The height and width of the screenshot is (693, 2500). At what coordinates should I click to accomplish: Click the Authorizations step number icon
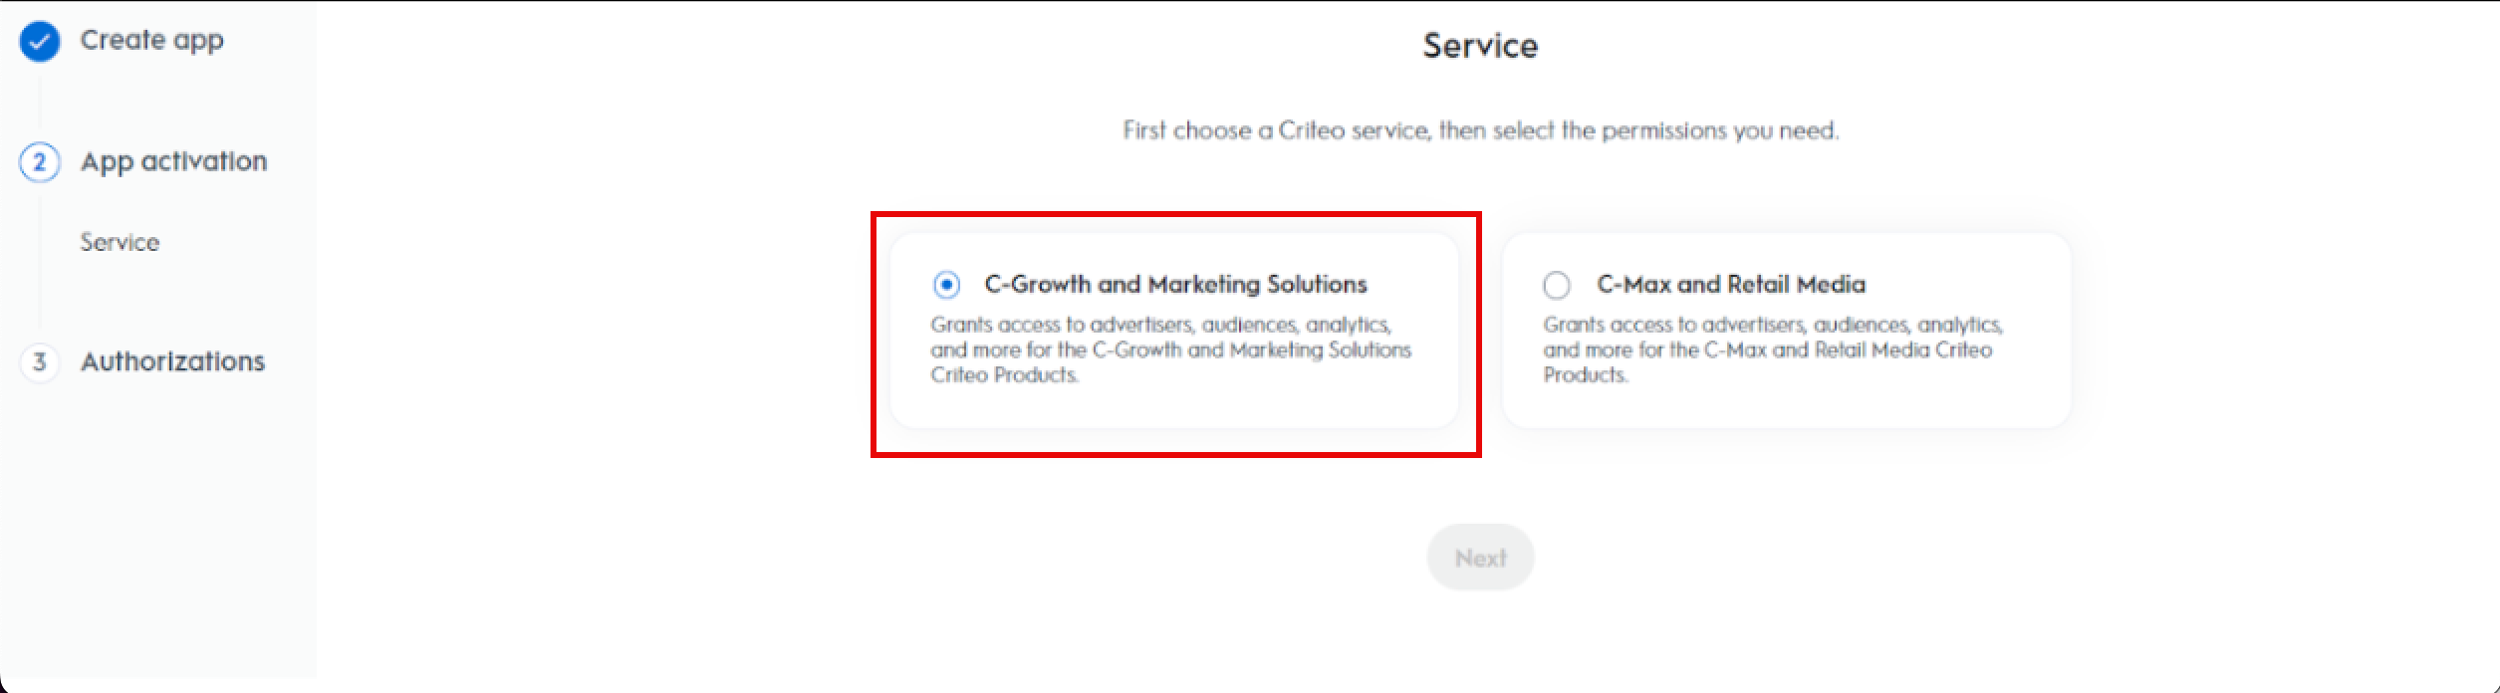(x=41, y=361)
